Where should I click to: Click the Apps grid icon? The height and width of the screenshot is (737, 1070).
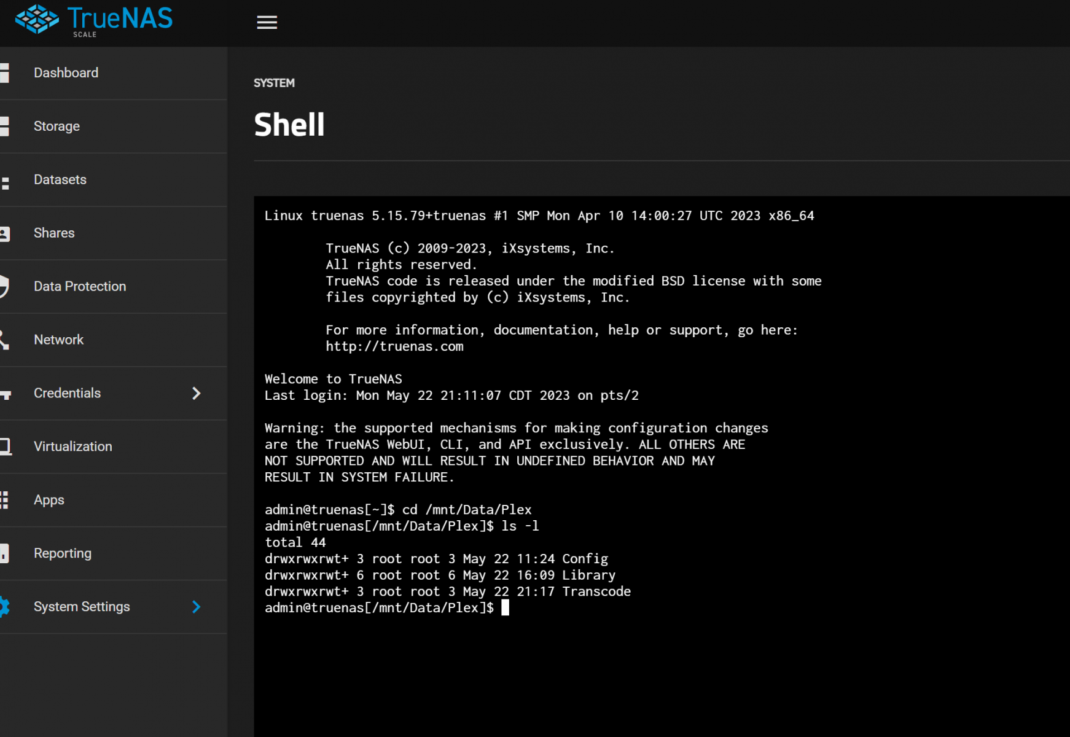pyautogui.click(x=4, y=501)
